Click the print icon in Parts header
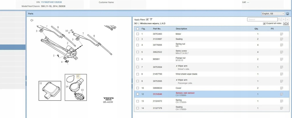 pyautogui.click(x=287, y=14)
